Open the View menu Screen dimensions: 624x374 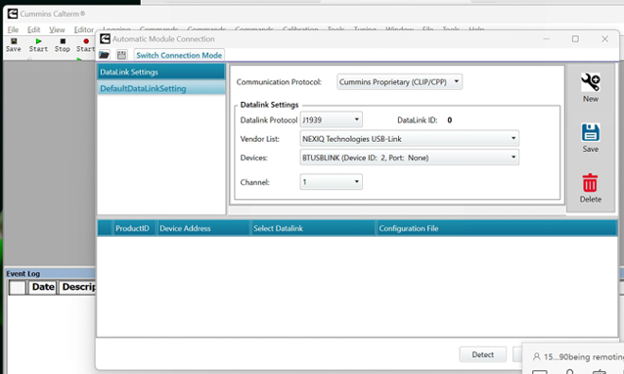click(x=57, y=30)
